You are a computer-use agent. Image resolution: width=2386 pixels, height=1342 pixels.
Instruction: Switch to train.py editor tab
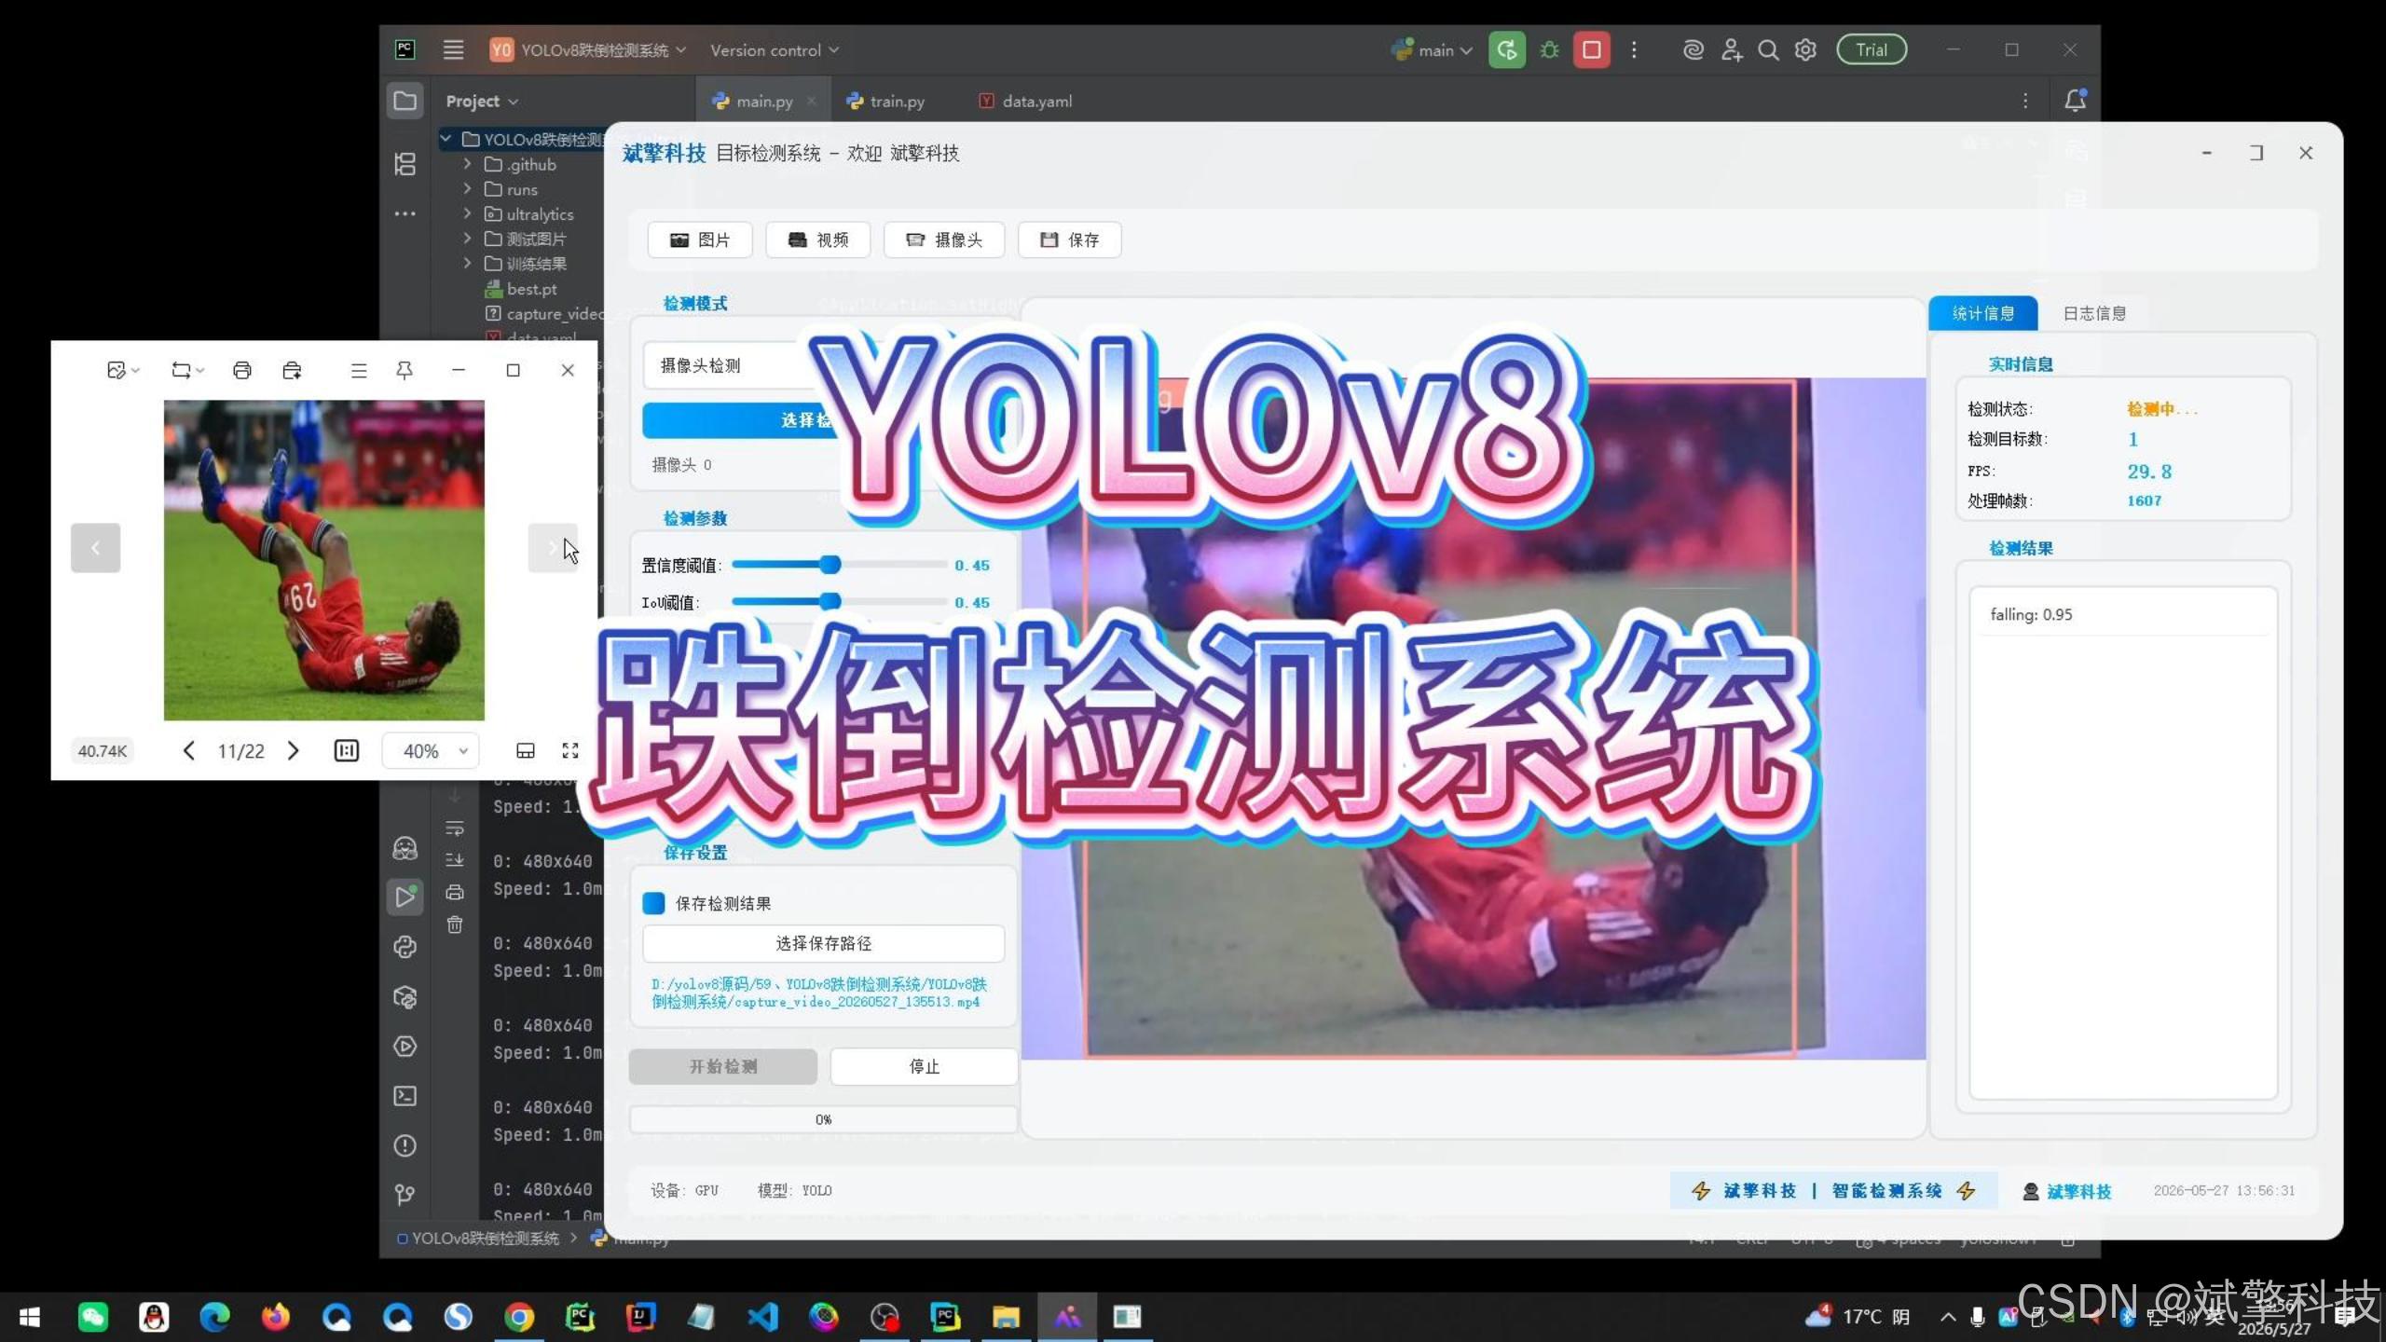coord(886,101)
